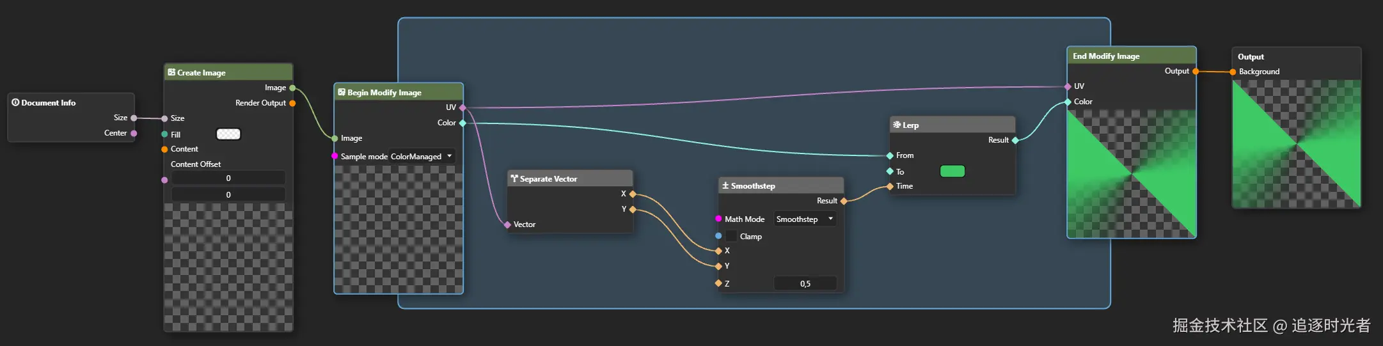The width and height of the screenshot is (1383, 346).
Task: Click the Clamp input socket on Smoothstep
Action: tap(718, 236)
